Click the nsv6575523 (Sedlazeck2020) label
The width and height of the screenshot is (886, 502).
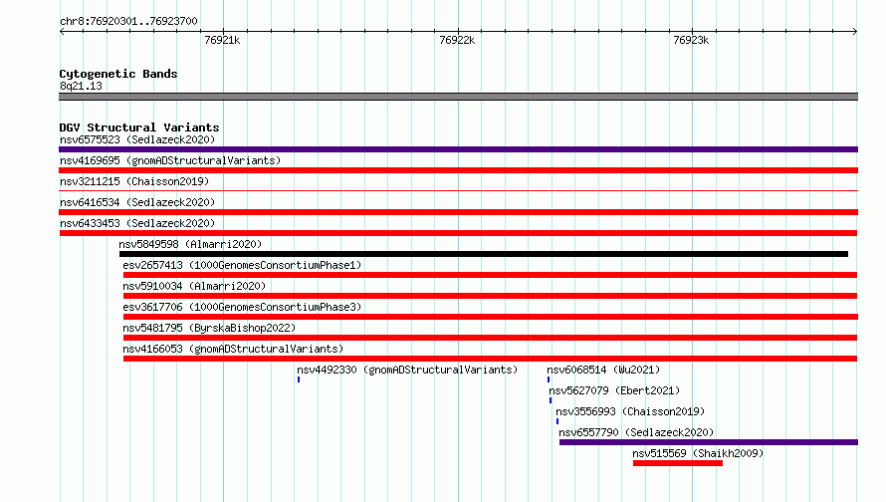[137, 139]
